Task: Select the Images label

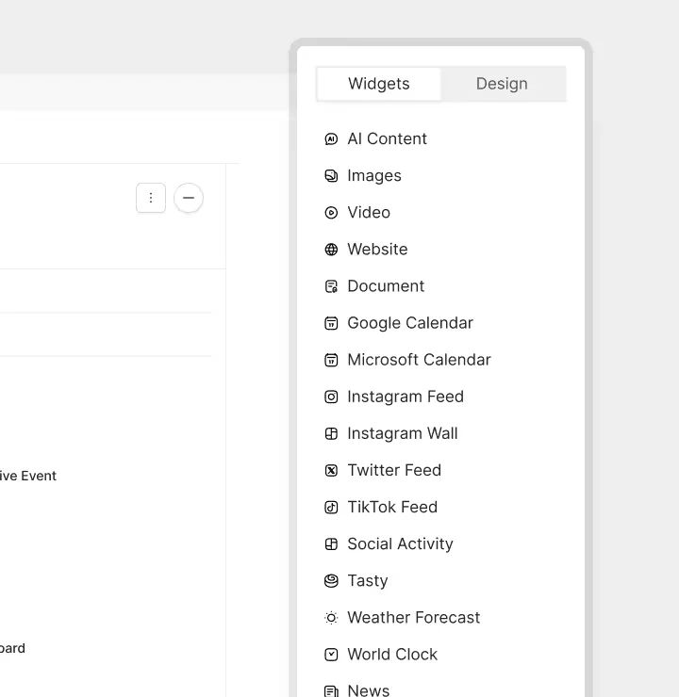Action: 374,176
